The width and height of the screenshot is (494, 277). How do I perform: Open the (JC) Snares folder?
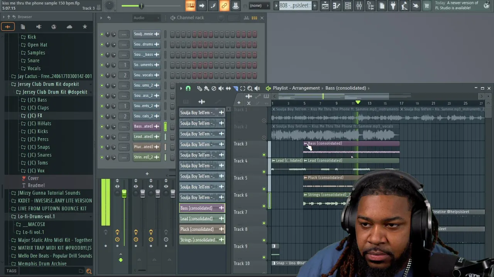pyautogui.click(x=39, y=155)
